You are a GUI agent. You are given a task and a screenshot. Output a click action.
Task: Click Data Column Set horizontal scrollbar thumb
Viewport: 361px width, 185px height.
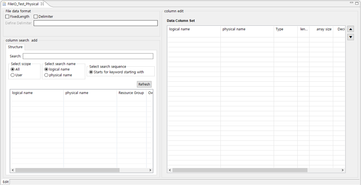(240, 170)
